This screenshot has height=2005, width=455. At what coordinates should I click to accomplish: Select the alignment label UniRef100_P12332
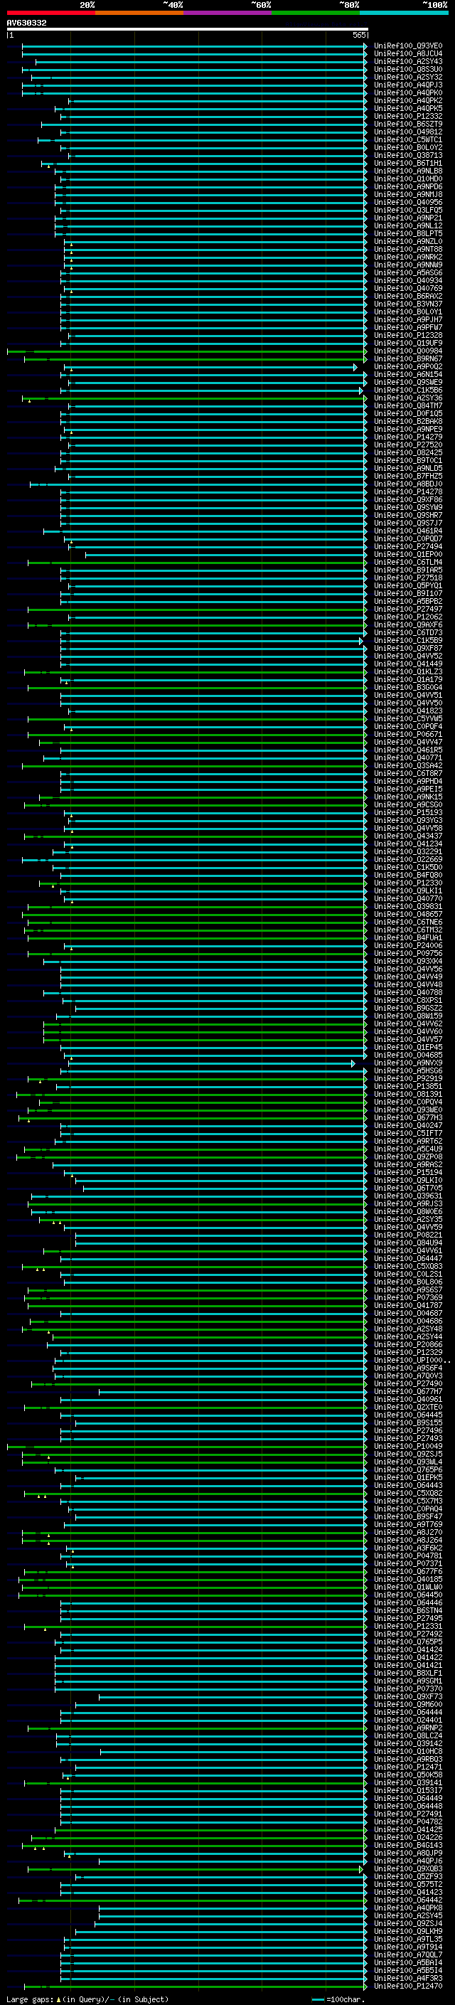pos(408,116)
